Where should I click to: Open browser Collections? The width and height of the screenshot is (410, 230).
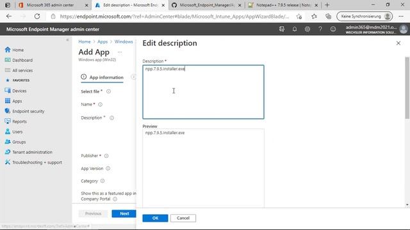(x=328, y=17)
